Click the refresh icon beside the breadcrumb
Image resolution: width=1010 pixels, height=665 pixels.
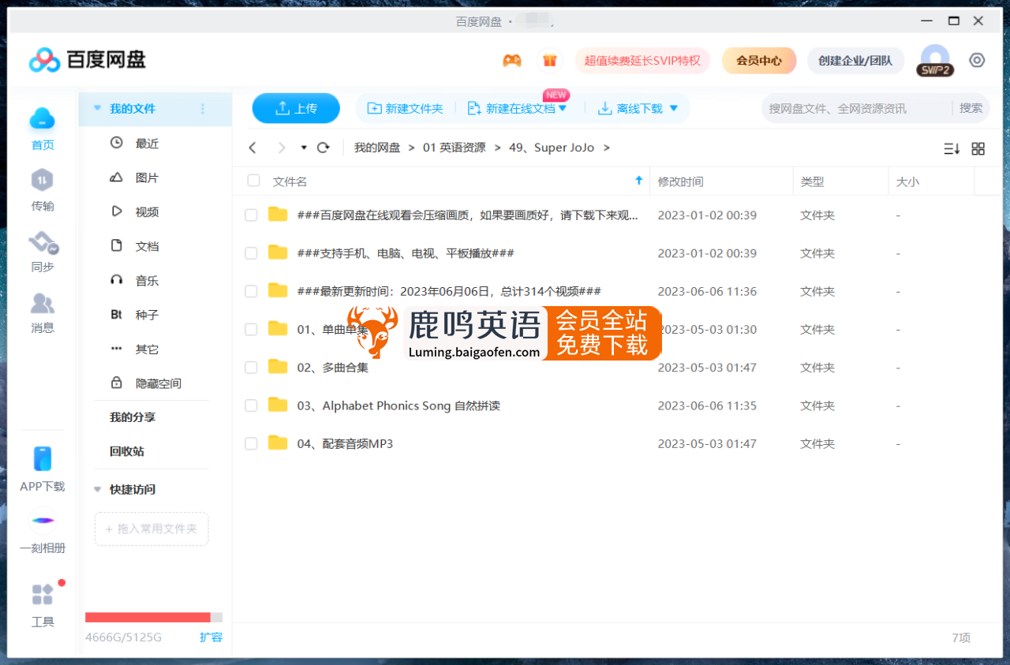323,148
